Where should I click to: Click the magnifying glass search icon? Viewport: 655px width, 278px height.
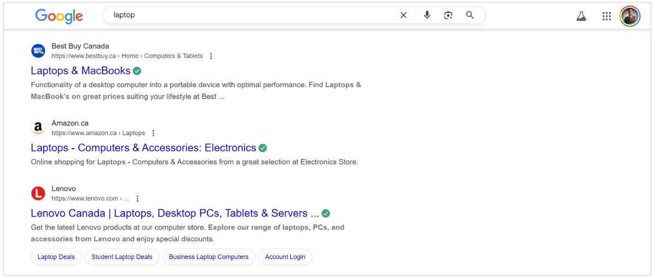click(x=470, y=15)
